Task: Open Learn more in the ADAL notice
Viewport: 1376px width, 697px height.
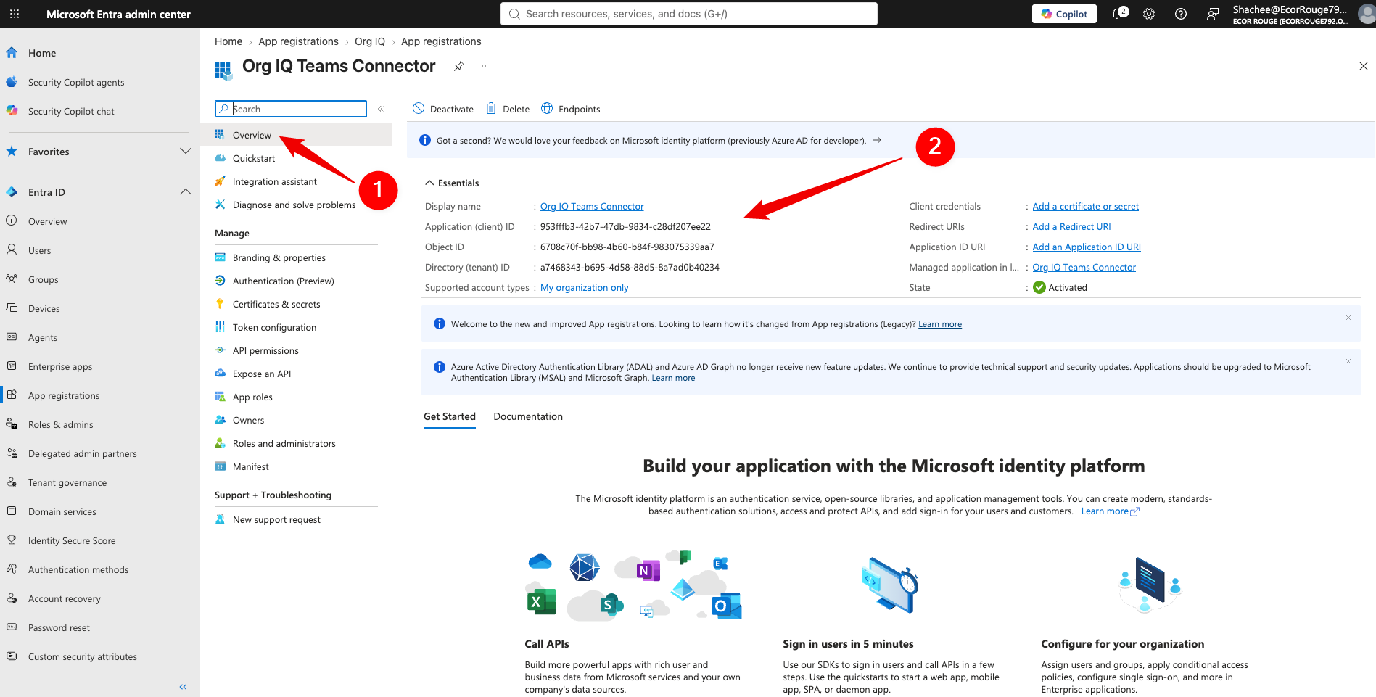Action: pyautogui.click(x=673, y=378)
